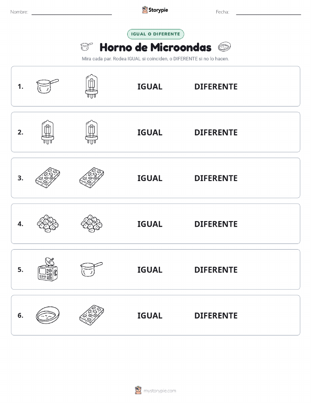Select the bowl image in row 6

point(47,315)
